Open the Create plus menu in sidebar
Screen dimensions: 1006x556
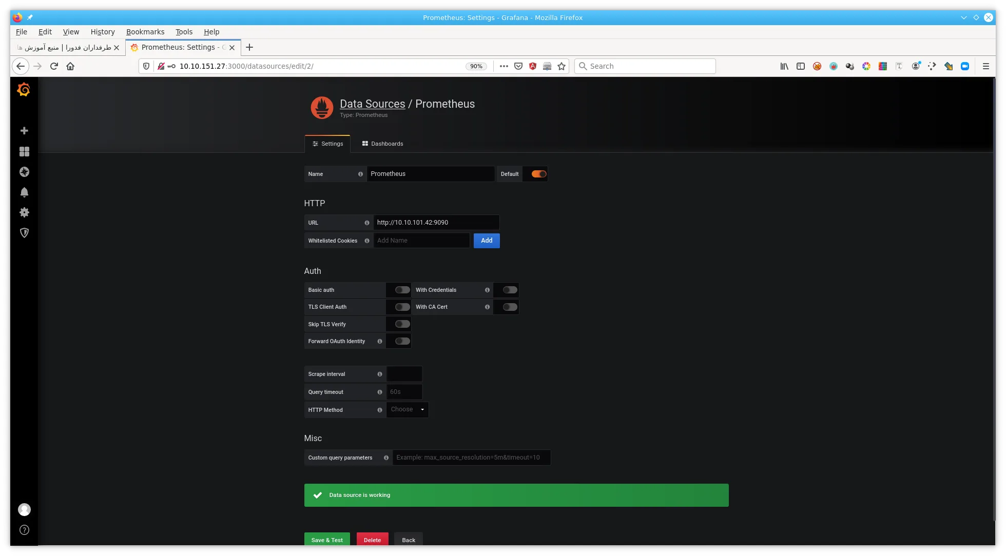[x=24, y=131]
